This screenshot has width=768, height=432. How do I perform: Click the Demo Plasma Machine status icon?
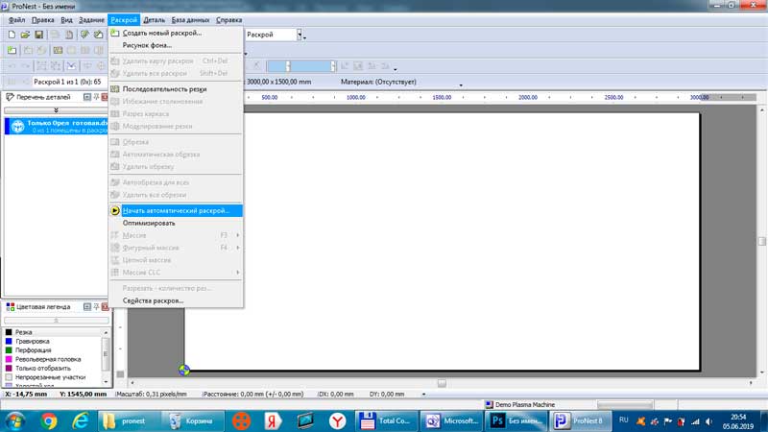click(489, 404)
